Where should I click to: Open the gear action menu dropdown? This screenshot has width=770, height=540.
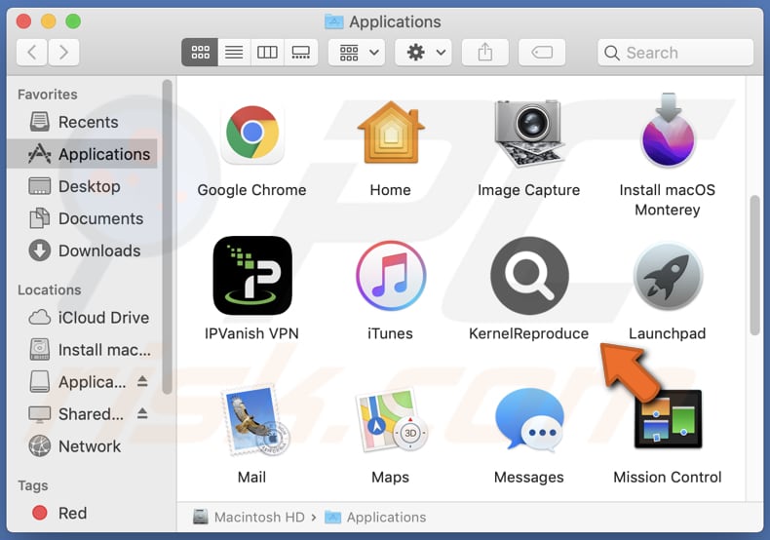point(423,52)
